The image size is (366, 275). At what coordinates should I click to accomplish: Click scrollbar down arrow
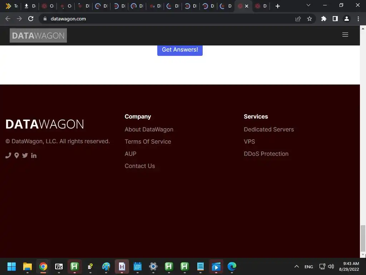point(363,255)
